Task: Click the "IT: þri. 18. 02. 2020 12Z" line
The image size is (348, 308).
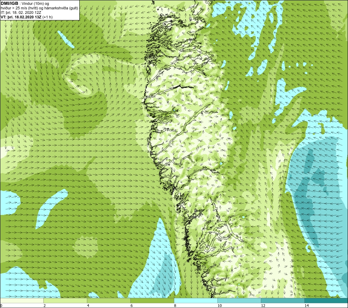Action: 21,13
